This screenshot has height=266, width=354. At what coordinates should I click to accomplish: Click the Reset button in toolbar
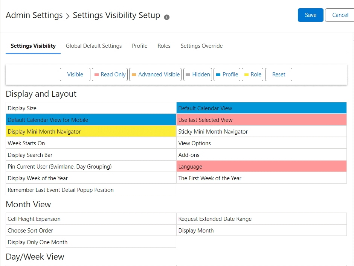pos(278,74)
